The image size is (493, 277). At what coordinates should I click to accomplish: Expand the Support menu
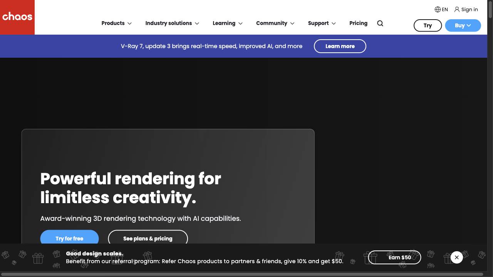322,23
